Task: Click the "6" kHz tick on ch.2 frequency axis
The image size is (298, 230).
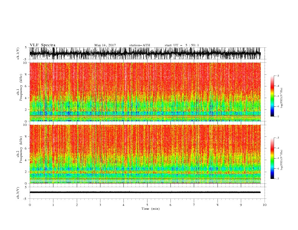Action: [26, 148]
